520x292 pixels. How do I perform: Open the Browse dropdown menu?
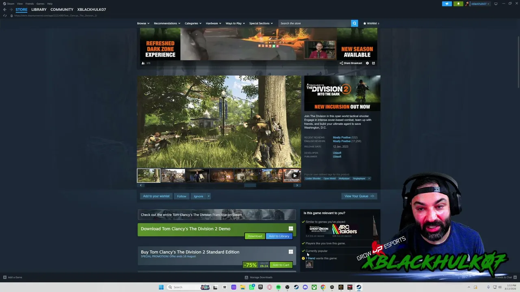coord(143,23)
